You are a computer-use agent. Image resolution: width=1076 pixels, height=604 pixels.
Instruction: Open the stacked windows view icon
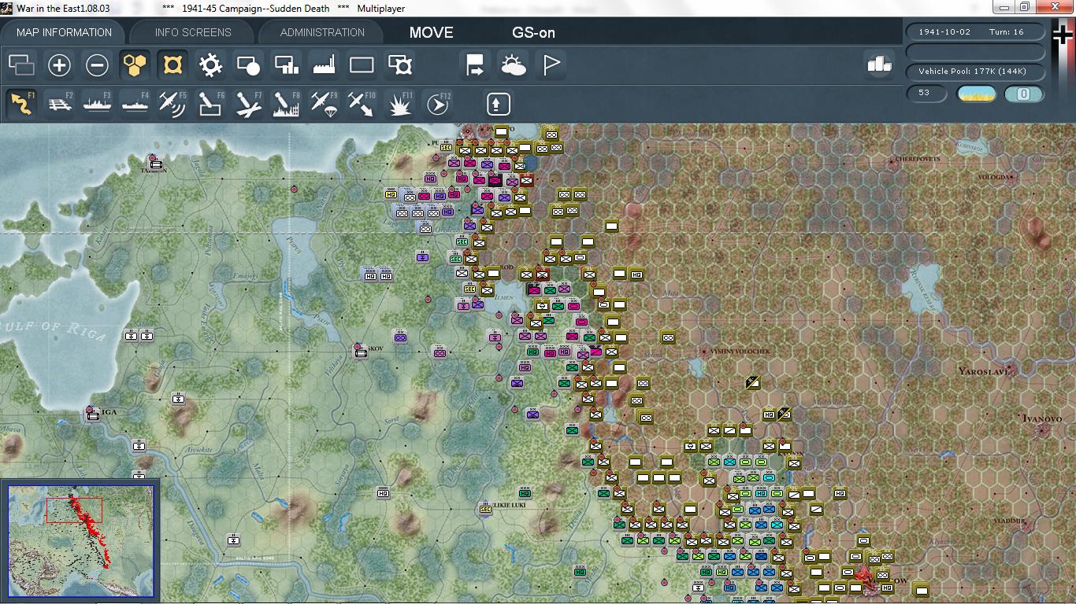tap(21, 64)
